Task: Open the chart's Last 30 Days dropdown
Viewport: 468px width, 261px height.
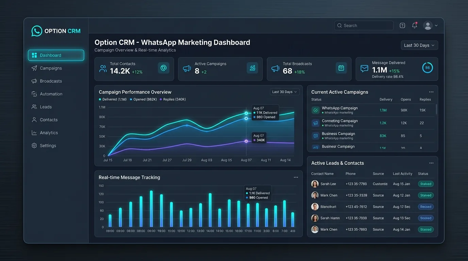Action: pos(285,92)
